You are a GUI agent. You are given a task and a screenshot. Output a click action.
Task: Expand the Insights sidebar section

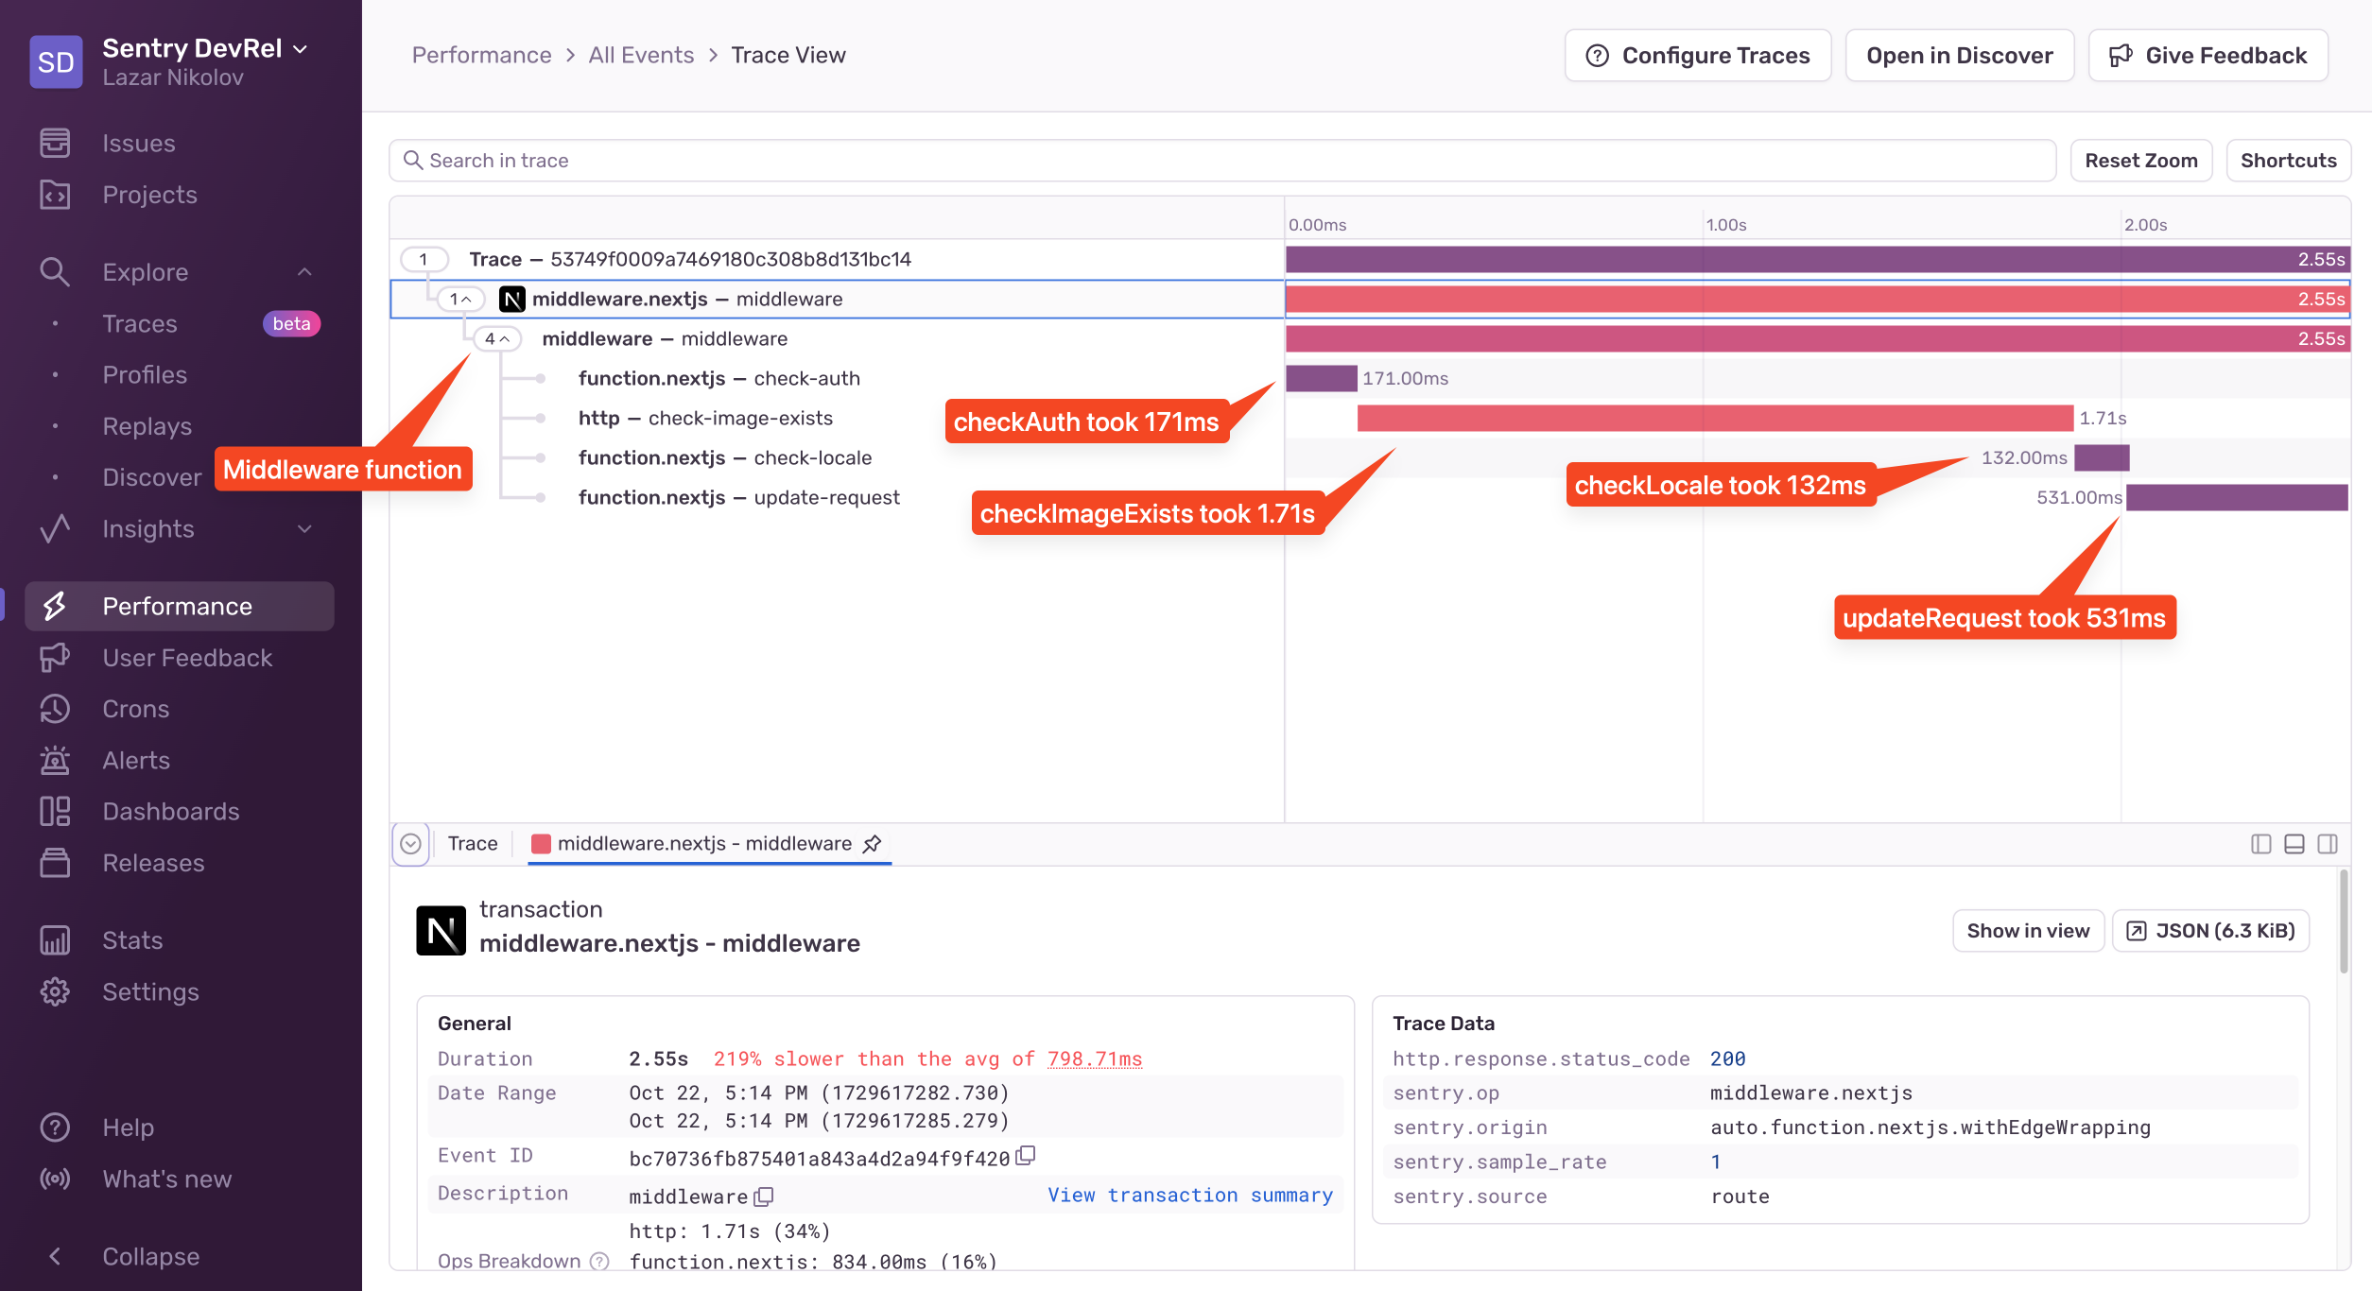[x=304, y=529]
